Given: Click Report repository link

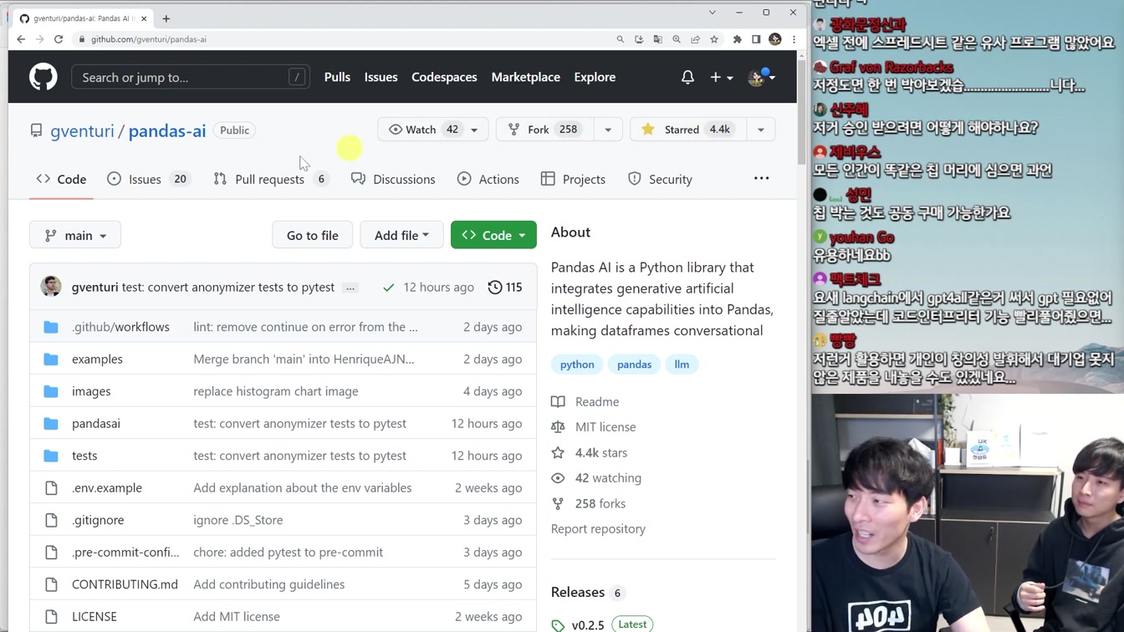Looking at the screenshot, I should [598, 529].
